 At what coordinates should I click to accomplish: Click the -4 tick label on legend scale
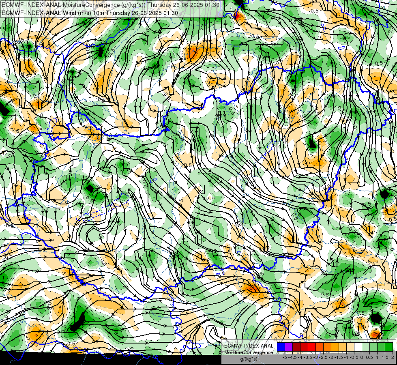(300, 357)
